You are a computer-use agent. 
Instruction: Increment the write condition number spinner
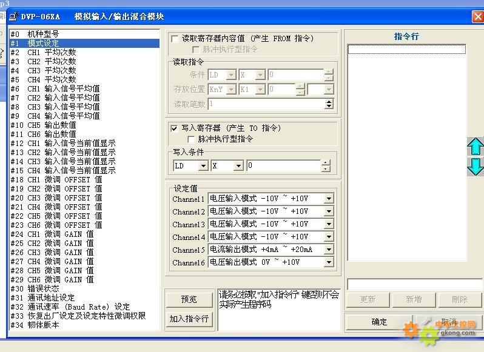point(326,162)
